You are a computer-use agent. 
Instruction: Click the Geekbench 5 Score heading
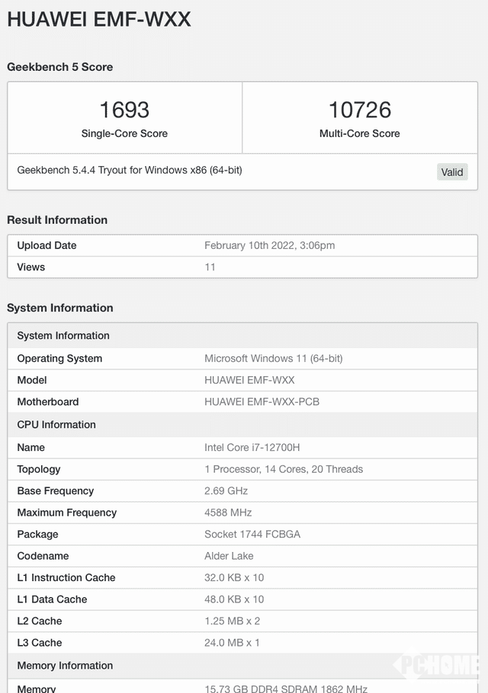coord(59,67)
